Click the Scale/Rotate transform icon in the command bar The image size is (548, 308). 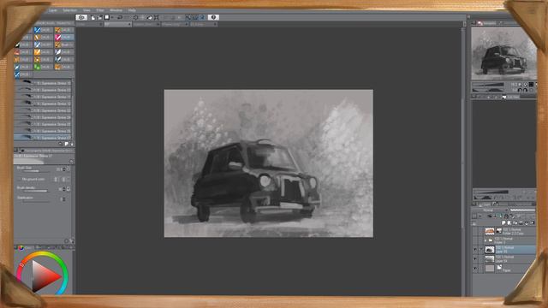[156, 17]
